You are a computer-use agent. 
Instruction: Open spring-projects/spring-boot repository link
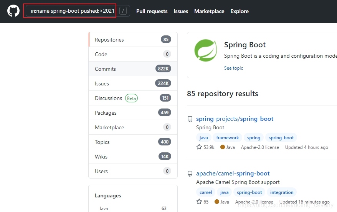(235, 119)
